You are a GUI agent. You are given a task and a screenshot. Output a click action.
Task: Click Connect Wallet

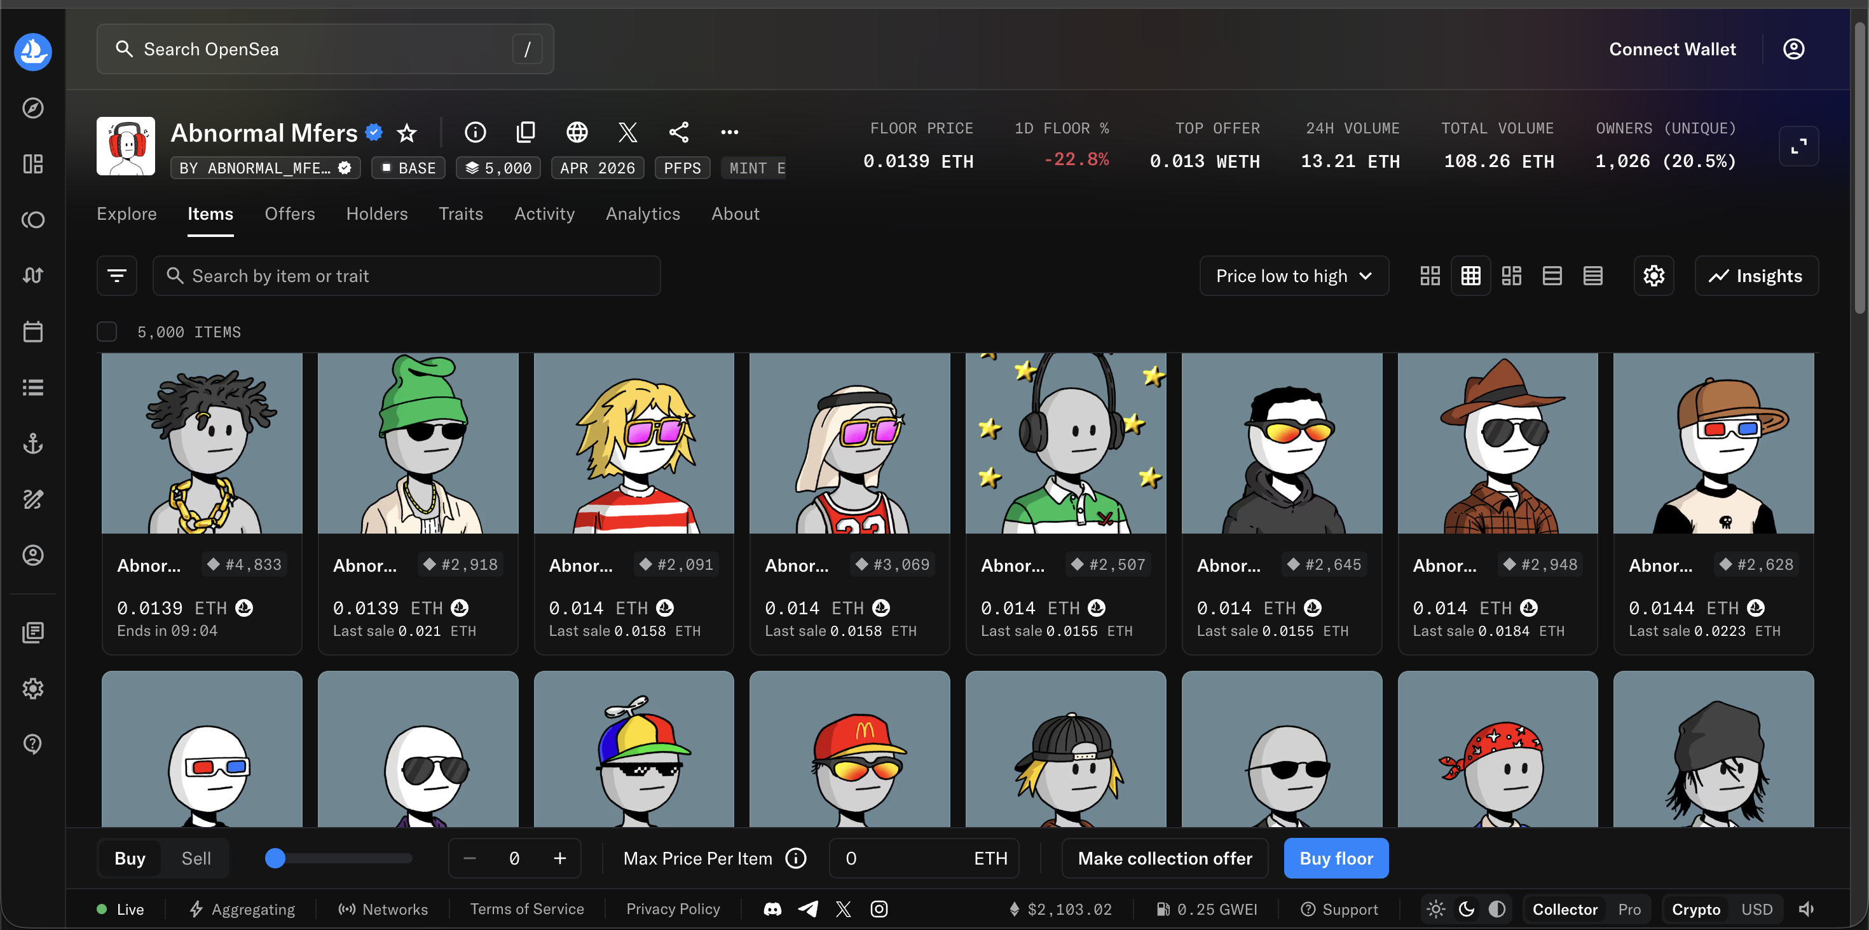[1673, 48]
